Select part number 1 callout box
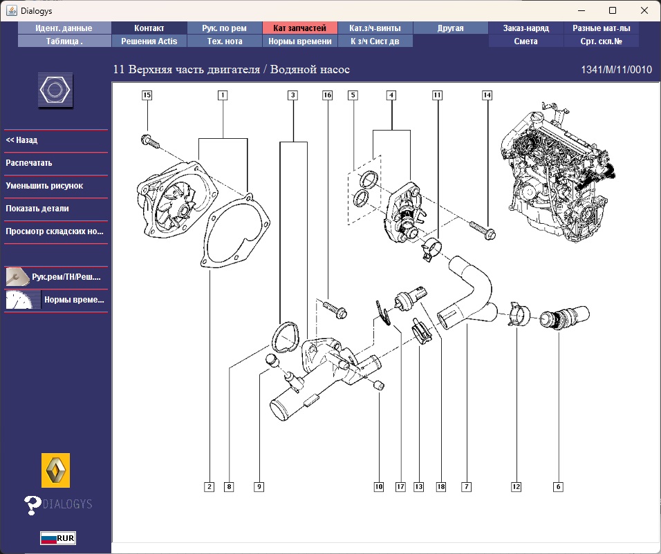 223,95
